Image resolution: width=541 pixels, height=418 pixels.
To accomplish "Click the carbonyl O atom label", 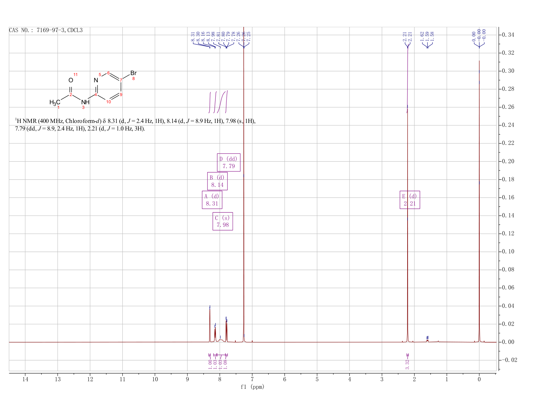I will coord(70,80).
